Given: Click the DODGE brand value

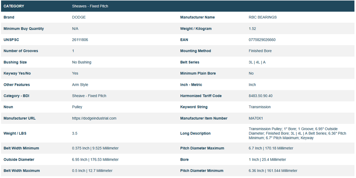Looking at the screenshot, I should 79,17.
